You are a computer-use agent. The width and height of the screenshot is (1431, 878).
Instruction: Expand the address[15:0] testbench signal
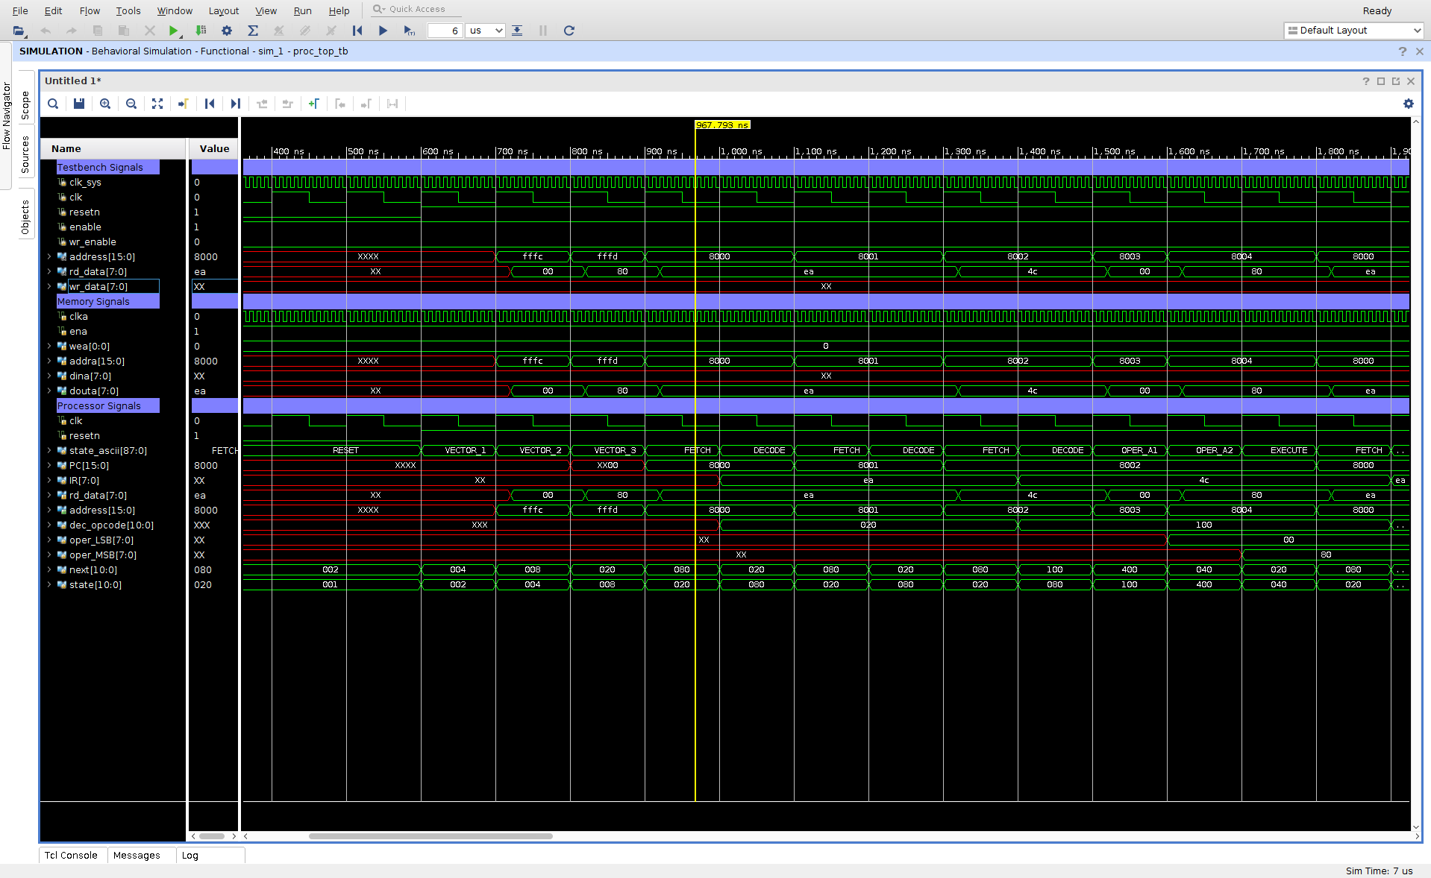[49, 256]
